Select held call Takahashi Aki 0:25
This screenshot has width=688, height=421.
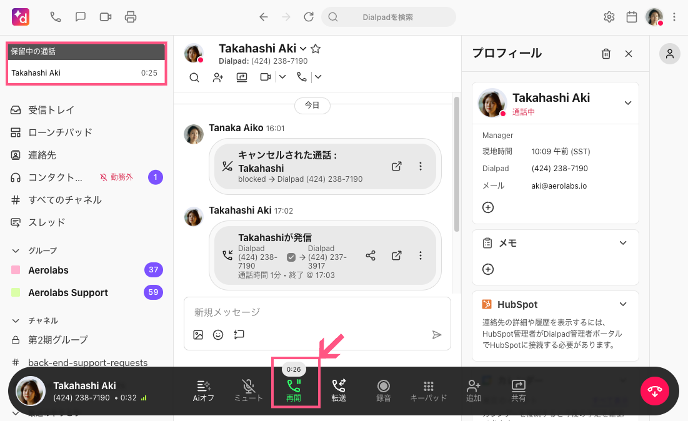86,73
